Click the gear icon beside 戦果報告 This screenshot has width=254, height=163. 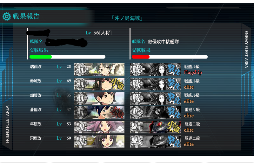(7, 17)
